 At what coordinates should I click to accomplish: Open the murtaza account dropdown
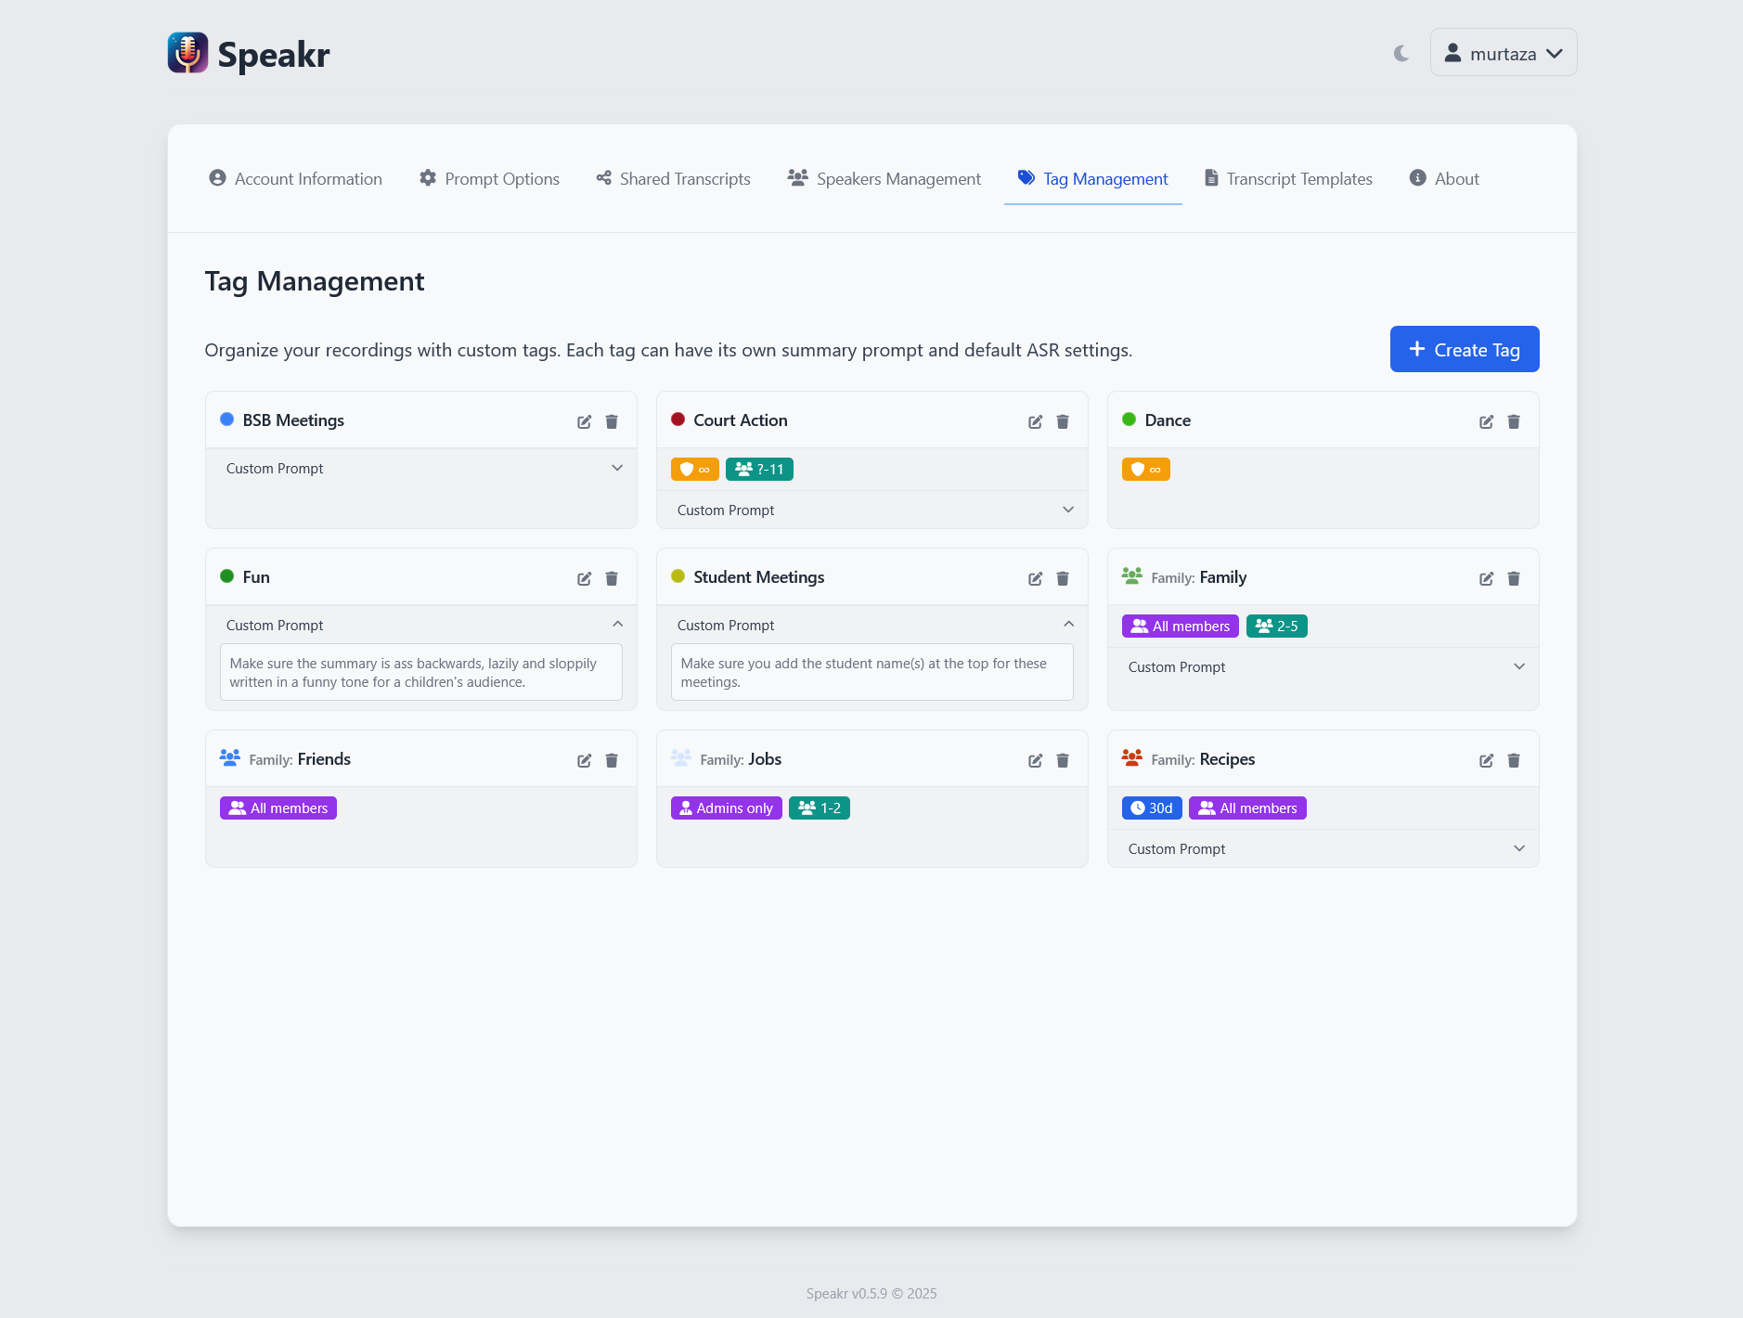pyautogui.click(x=1503, y=53)
